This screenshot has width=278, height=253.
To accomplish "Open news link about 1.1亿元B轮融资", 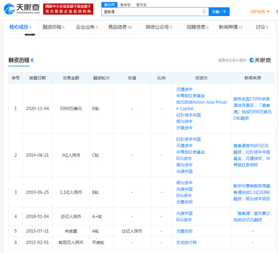I will click(x=252, y=192).
